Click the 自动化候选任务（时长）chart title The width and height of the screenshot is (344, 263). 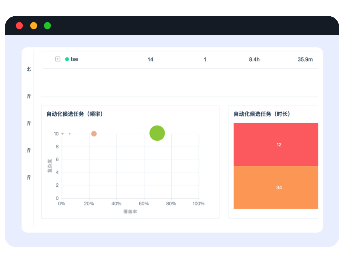pyautogui.click(x=262, y=114)
